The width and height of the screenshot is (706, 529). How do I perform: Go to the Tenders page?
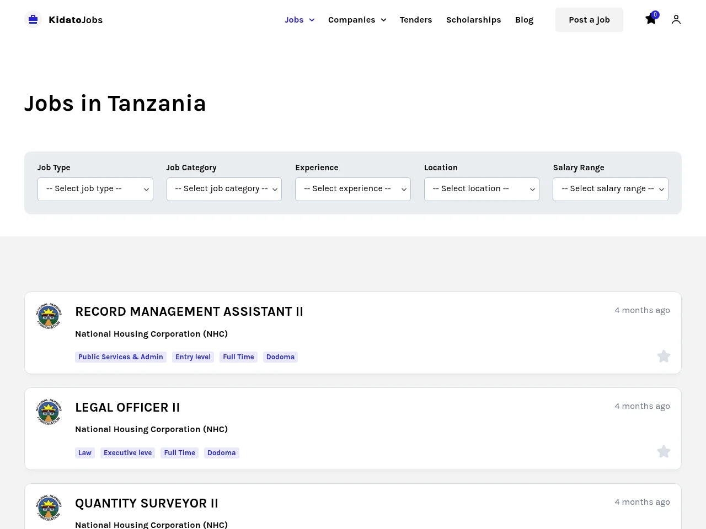pos(416,20)
